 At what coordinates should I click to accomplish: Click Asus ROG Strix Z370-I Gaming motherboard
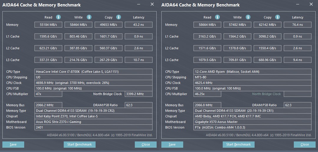coord(94,122)
